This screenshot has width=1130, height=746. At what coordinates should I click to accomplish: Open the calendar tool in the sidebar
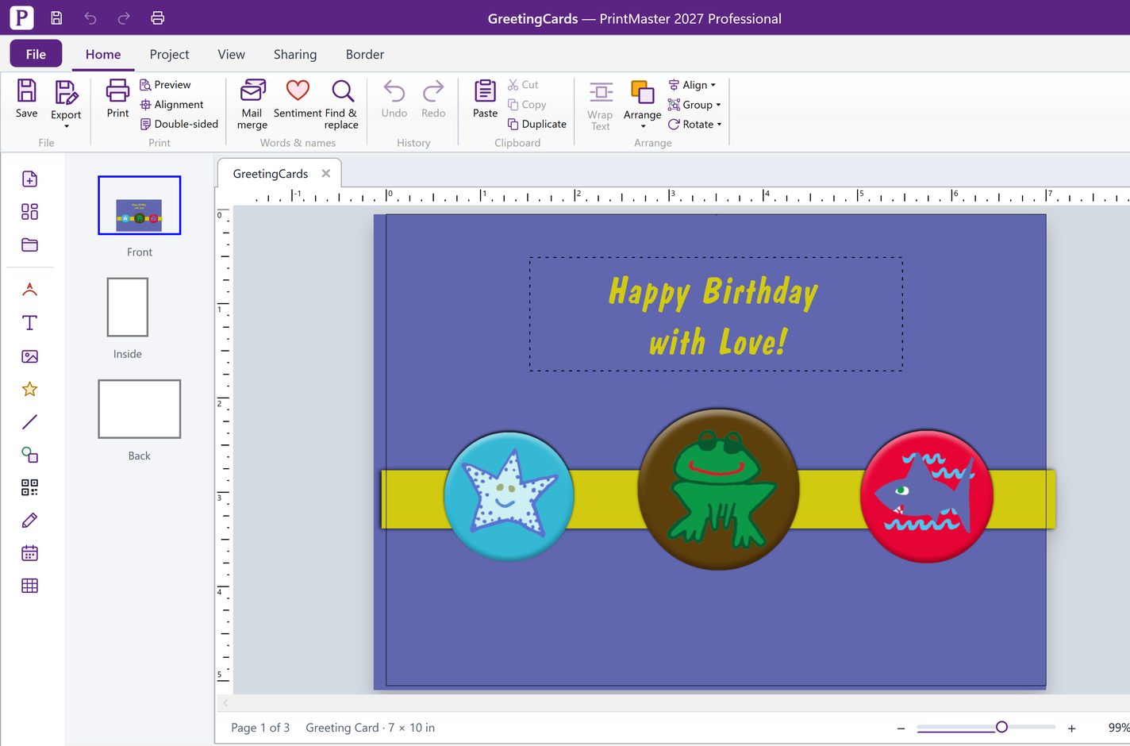point(29,553)
